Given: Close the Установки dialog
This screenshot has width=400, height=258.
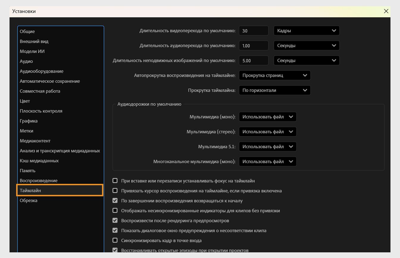Looking at the screenshot, I should (386, 11).
